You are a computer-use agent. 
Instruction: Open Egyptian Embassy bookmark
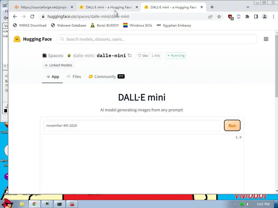174,25
